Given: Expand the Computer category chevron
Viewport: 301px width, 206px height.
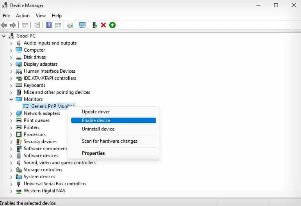Looking at the screenshot, I should (x=11, y=50).
